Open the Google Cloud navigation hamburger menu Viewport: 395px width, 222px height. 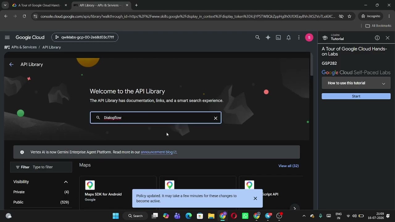pos(7,37)
